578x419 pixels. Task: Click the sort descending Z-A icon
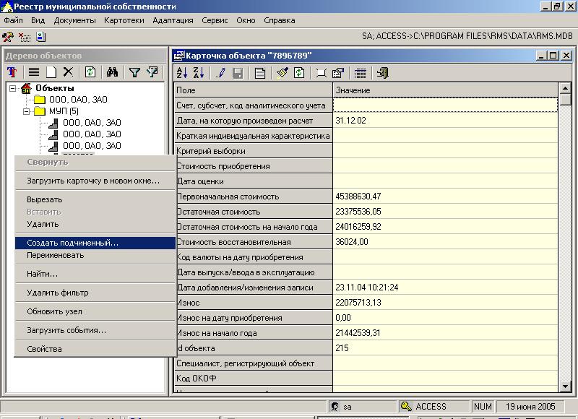199,72
